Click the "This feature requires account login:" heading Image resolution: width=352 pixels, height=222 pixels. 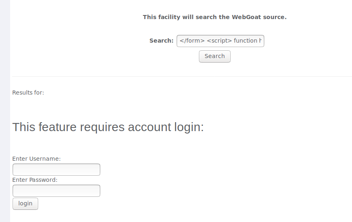[108, 127]
